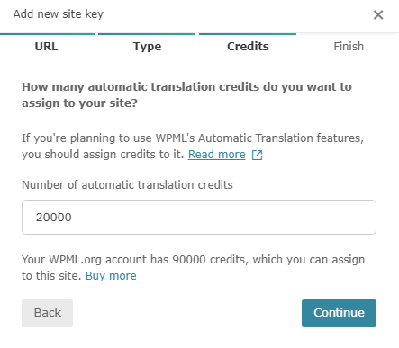The height and width of the screenshot is (348, 399).
Task: Open the Read more link
Action: click(217, 155)
